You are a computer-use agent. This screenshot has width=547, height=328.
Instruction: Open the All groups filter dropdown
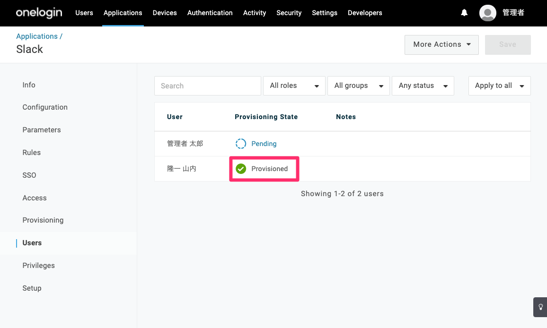[x=358, y=86]
